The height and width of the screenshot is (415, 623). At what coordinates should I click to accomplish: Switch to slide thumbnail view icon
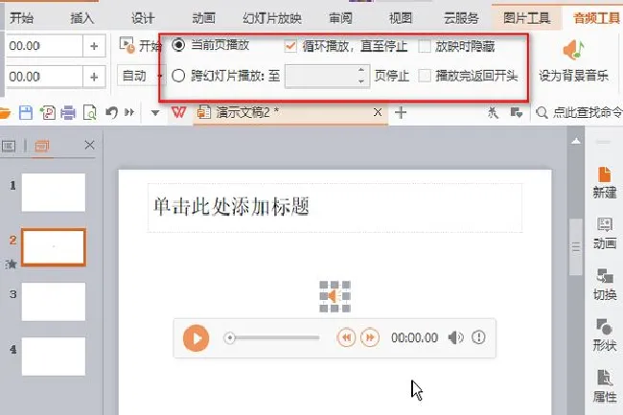42,146
